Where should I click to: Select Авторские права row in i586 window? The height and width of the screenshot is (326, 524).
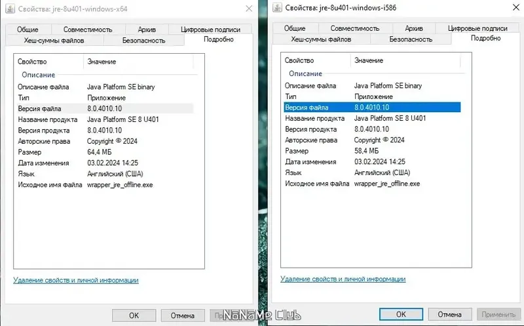click(x=372, y=140)
